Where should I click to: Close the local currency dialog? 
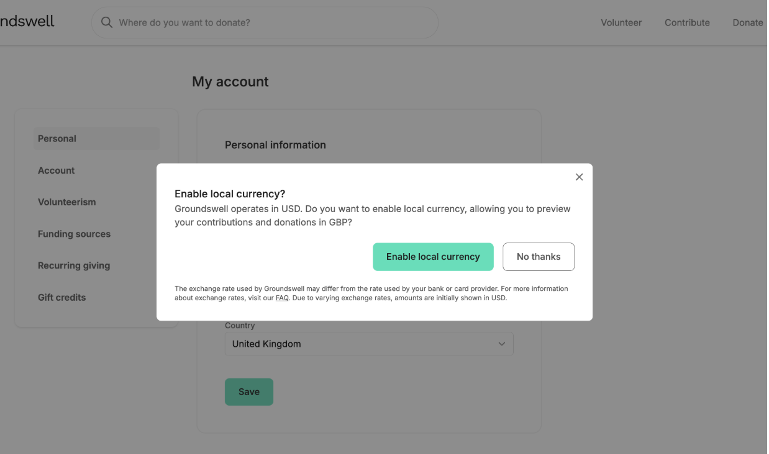tap(579, 177)
